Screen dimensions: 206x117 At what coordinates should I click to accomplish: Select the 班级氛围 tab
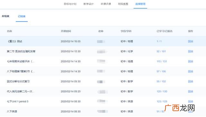click(123, 4)
